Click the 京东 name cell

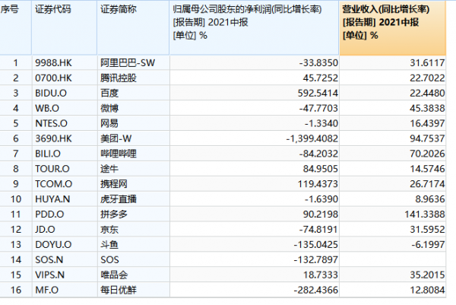coord(134,230)
